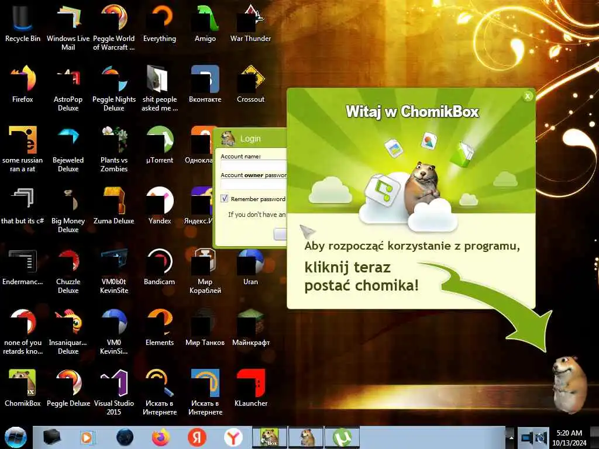This screenshot has height=449, width=599.
Task: Switch to the ChomikBox taskbar window labeled Box
Action: [270, 437]
